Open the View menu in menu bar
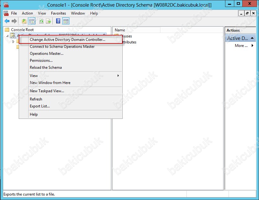The height and width of the screenshot is (200, 259). coord(42,13)
